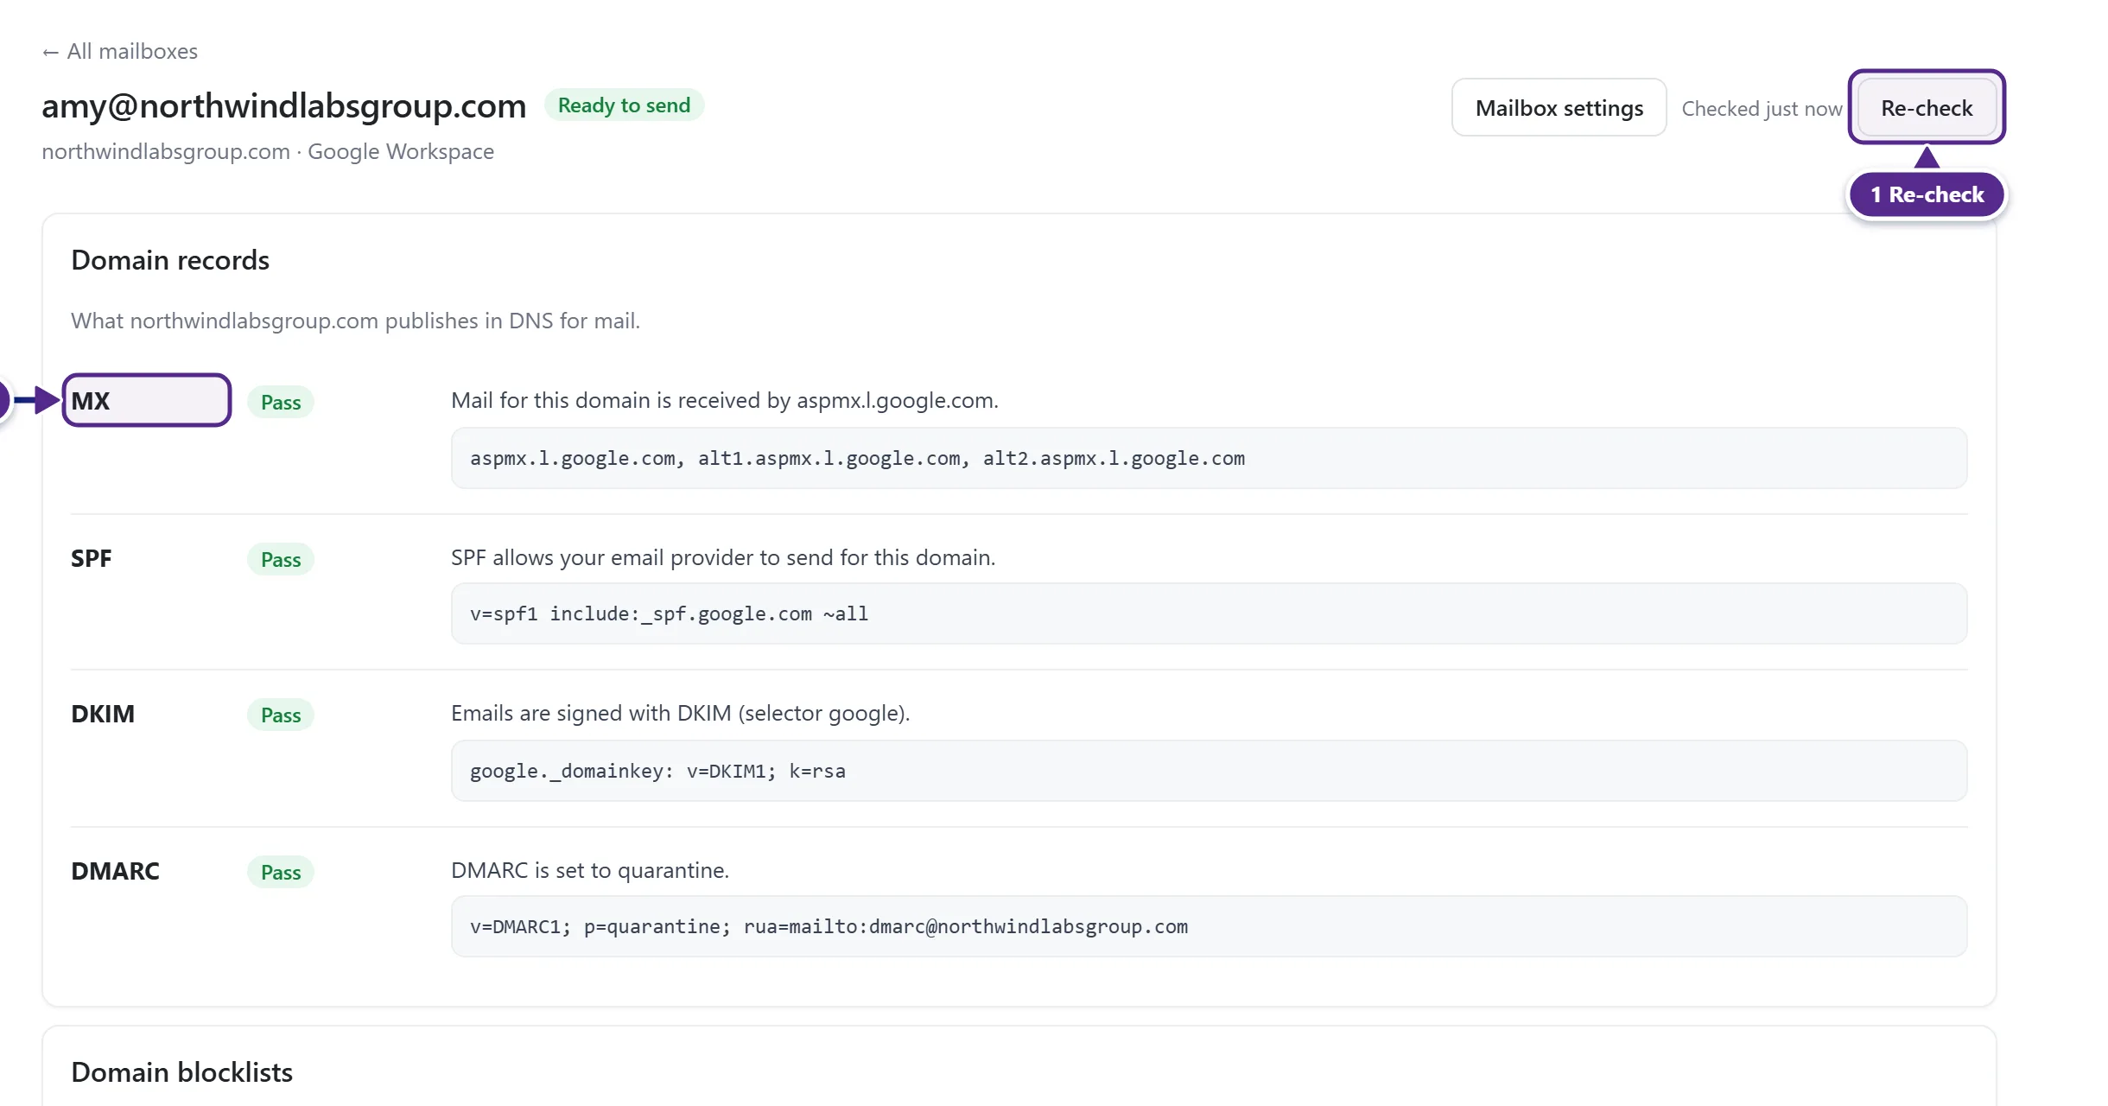Viewport: 2108px width, 1106px height.
Task: Click the v=spf1 record value box
Action: pyautogui.click(x=1209, y=613)
